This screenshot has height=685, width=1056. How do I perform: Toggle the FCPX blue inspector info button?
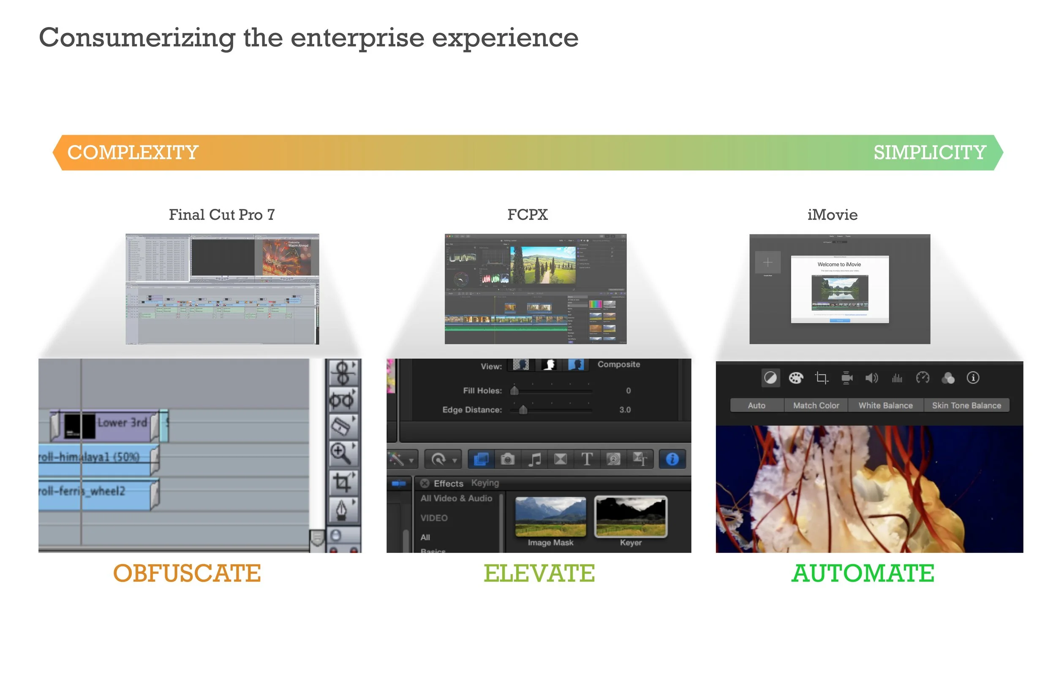(x=672, y=459)
